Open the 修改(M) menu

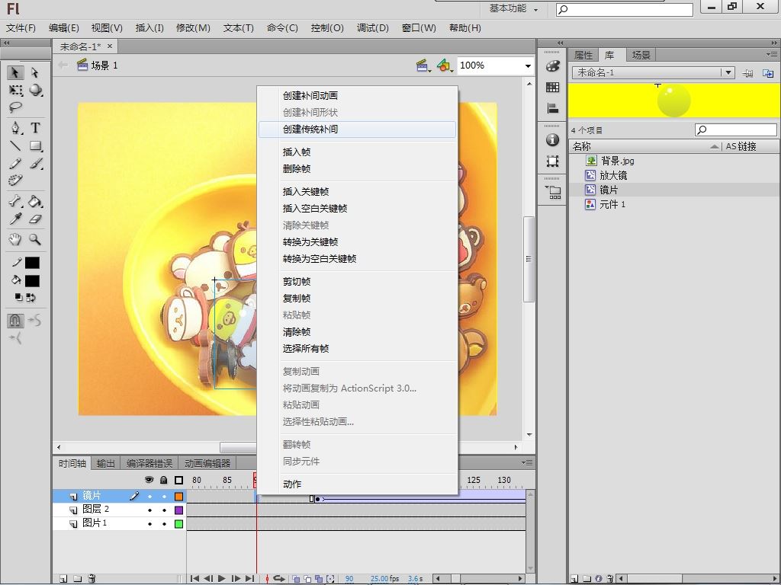tap(193, 28)
